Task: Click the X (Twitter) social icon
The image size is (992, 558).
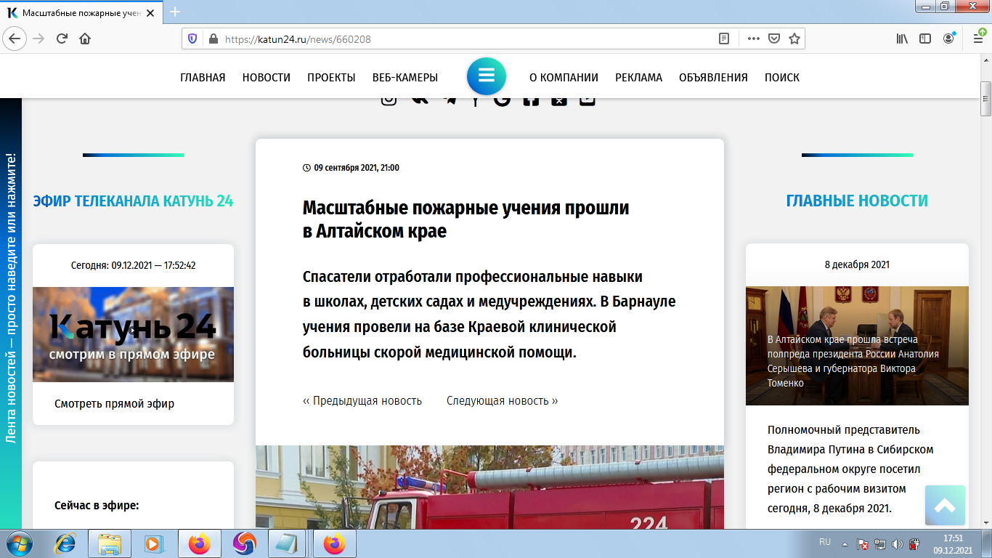Action: click(x=558, y=100)
